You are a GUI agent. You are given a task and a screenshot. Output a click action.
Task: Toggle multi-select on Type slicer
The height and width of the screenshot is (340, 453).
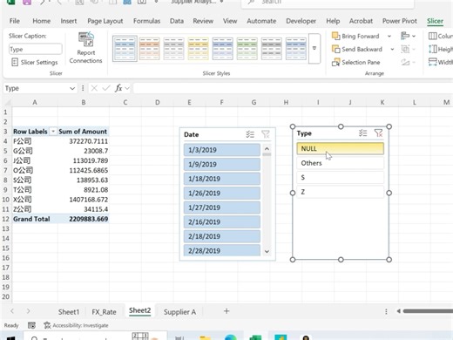(362, 133)
